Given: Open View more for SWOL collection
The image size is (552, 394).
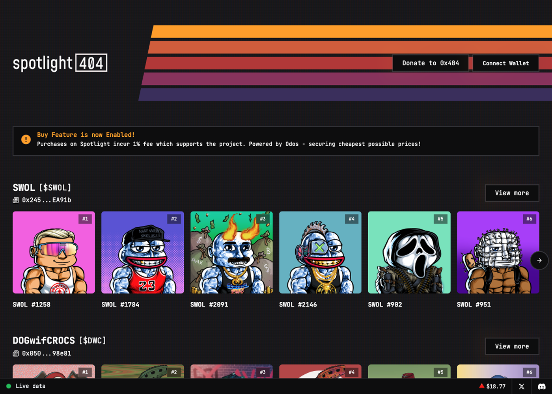Looking at the screenshot, I should [512, 193].
